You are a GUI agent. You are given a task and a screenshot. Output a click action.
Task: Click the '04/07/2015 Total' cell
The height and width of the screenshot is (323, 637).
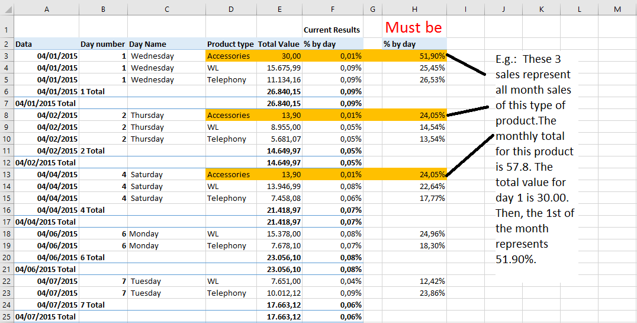pos(47,316)
